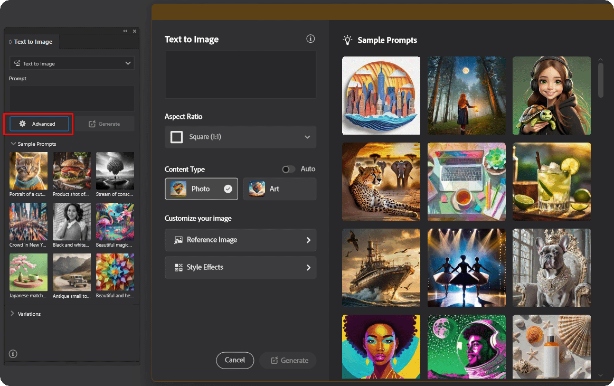Click the Generate sparkle icon
Image resolution: width=614 pixels, height=386 pixels.
[275, 360]
